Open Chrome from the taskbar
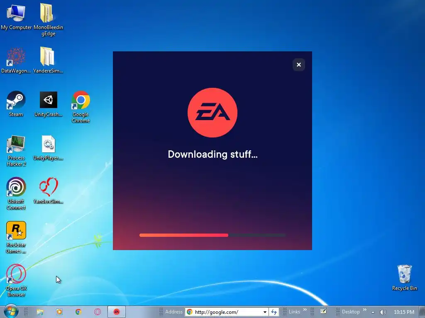 (78, 312)
